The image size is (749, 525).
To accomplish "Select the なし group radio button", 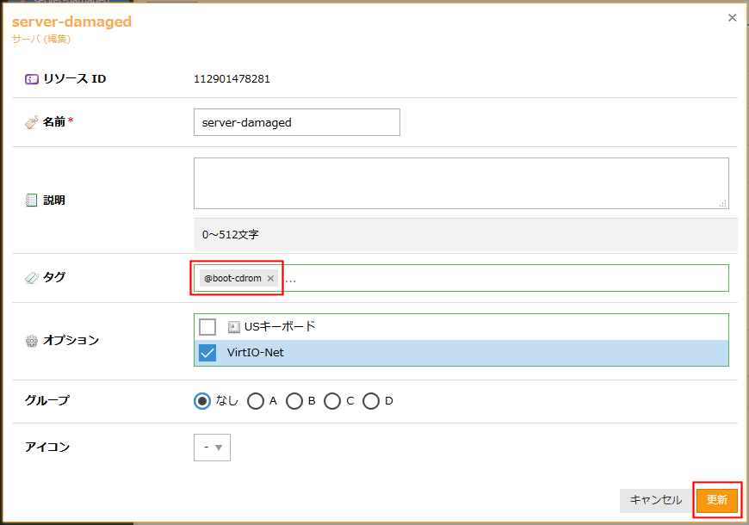I will (202, 401).
